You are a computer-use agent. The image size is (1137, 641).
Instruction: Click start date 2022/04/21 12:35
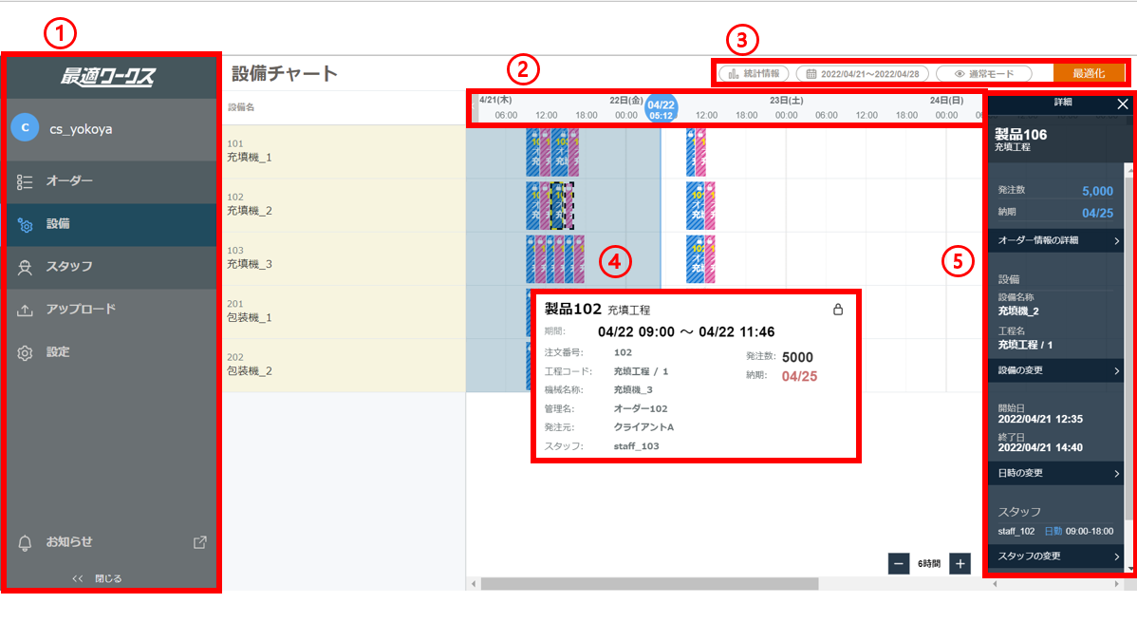(1040, 419)
